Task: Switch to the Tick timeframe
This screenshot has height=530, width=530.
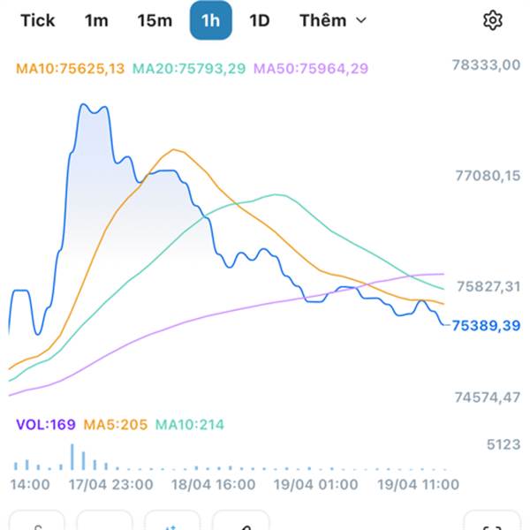Action: tap(37, 20)
